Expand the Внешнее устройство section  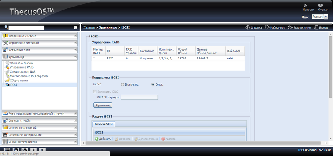coord(75,142)
